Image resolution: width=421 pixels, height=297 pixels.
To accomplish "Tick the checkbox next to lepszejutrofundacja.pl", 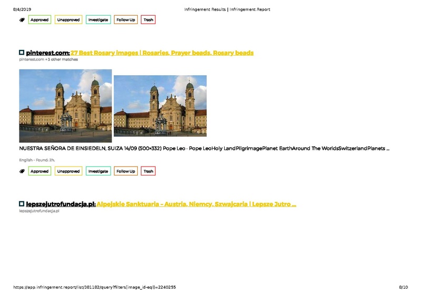I will 22,203.
